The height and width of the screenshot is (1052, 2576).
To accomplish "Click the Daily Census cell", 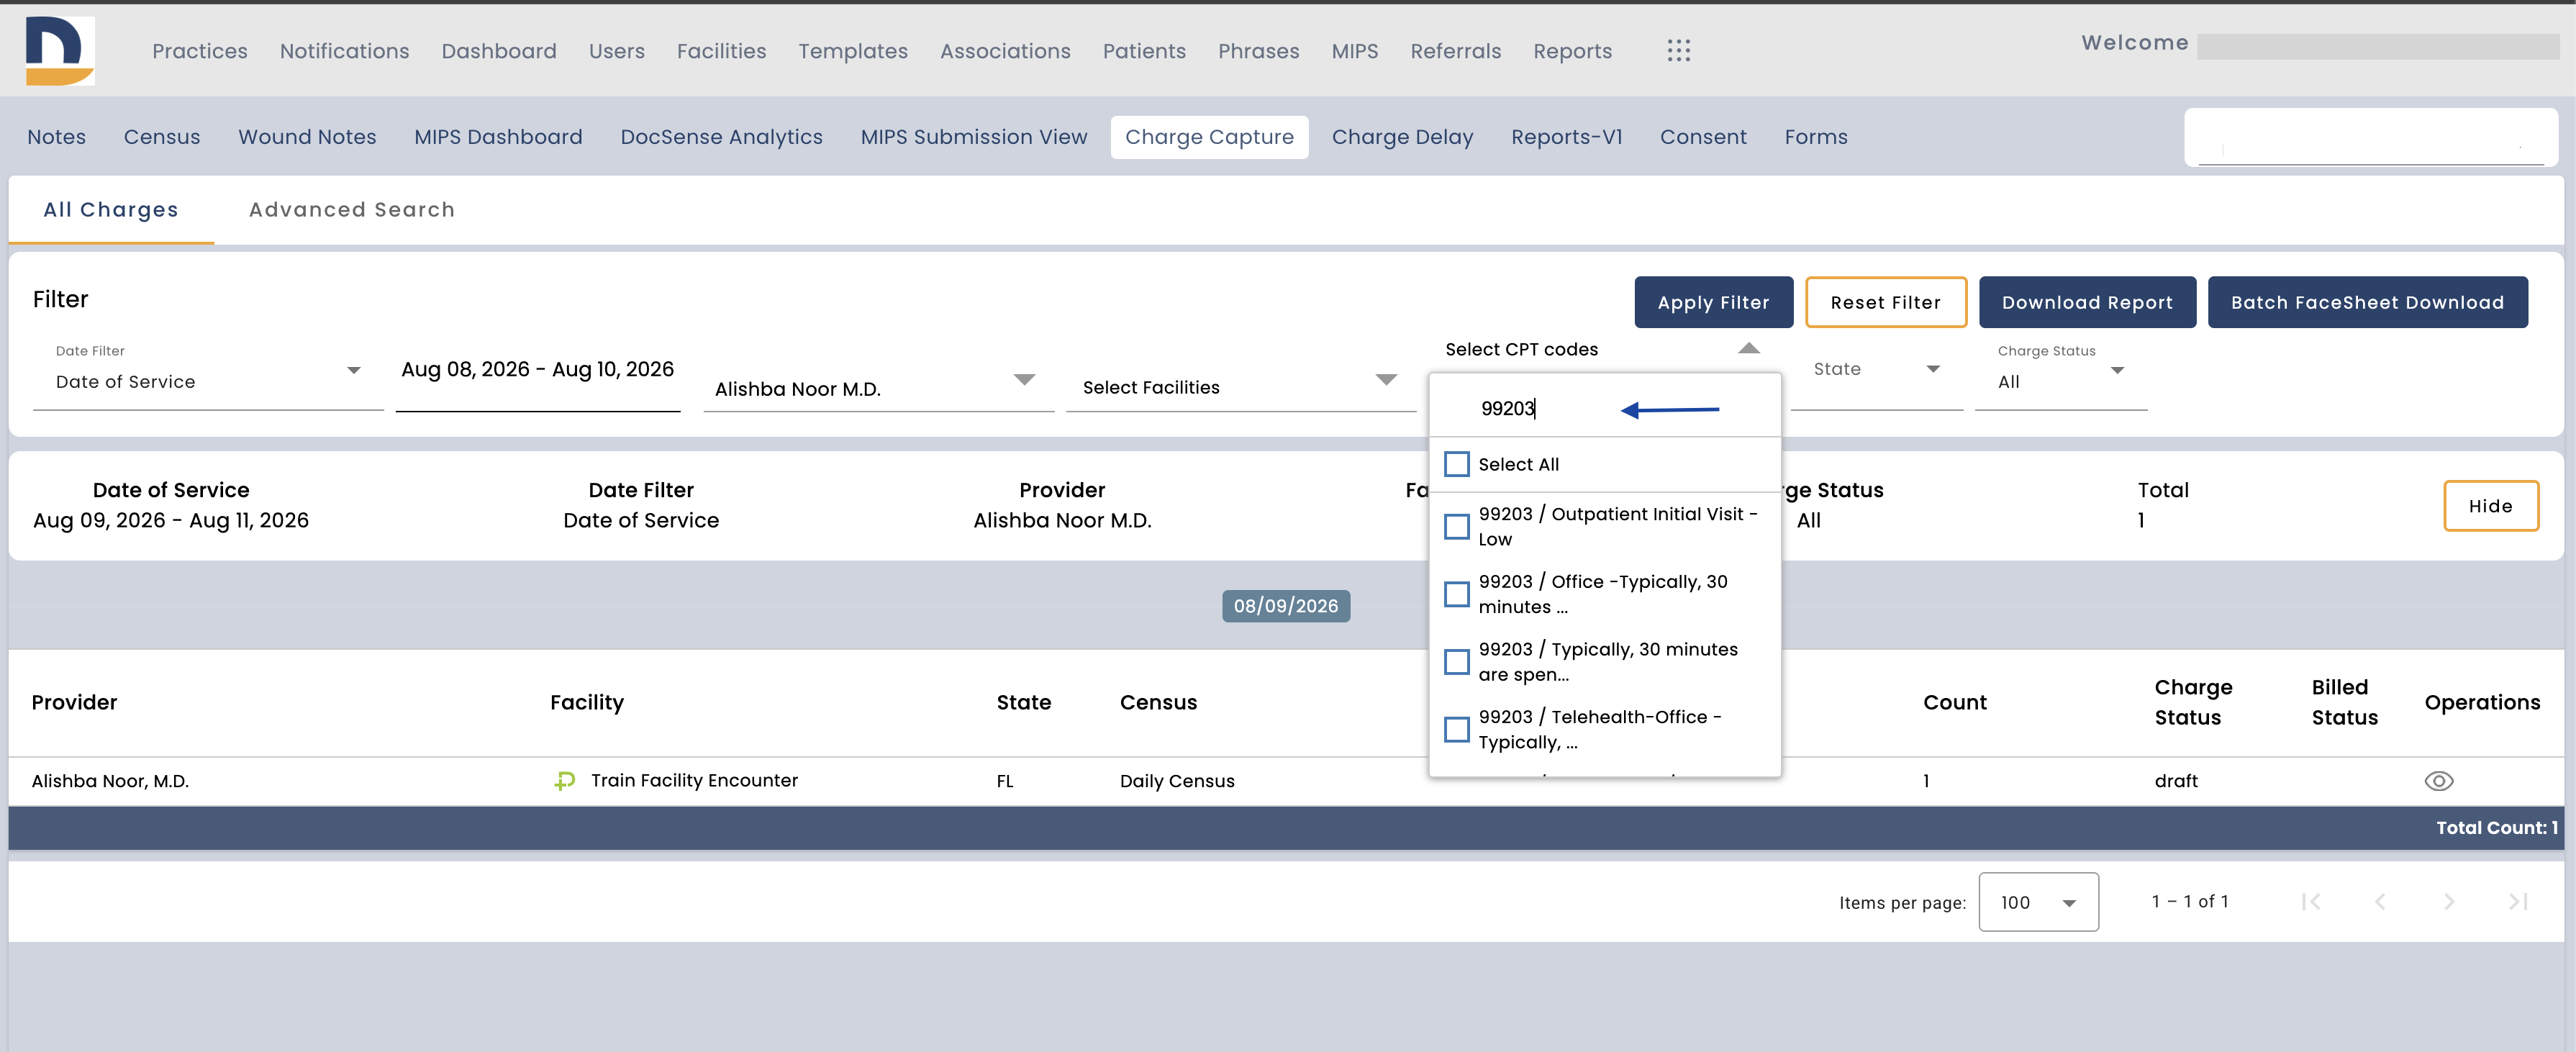I will (x=1177, y=781).
